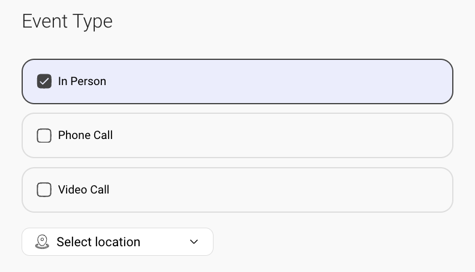Viewport: 475px width, 272px height.
Task: Tick the Video Call checkbox
Action: click(44, 190)
